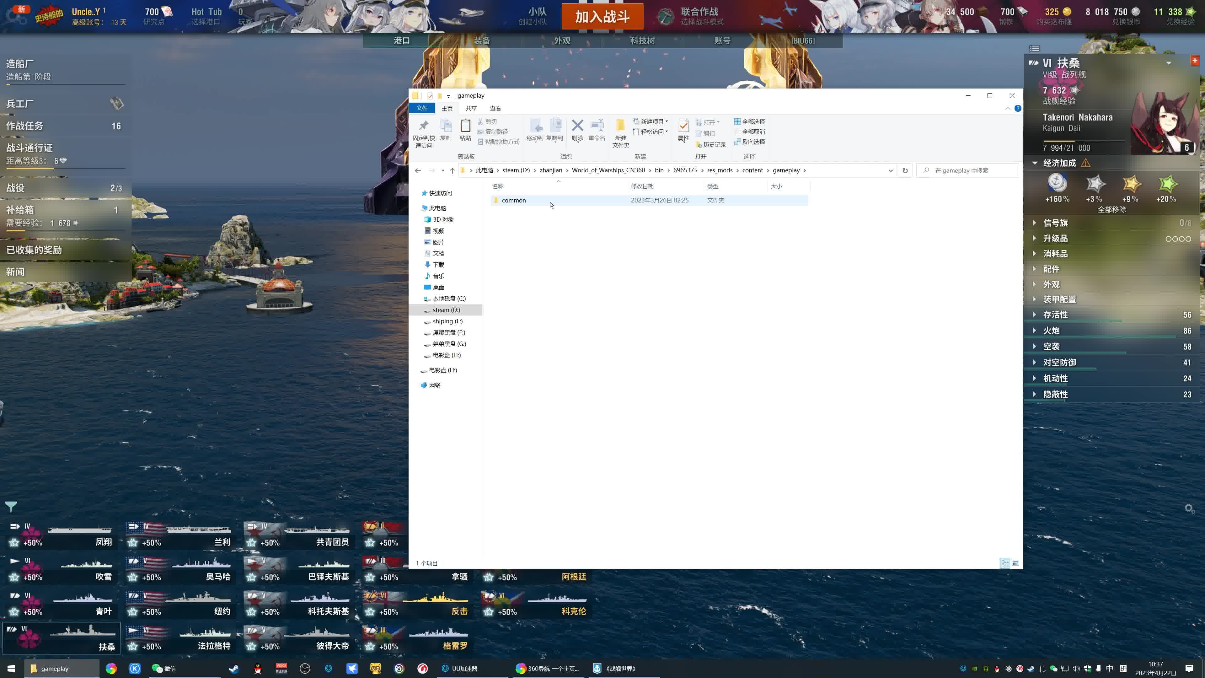Click the +160% credits bonus icon
The image size is (1205, 678).
click(1057, 183)
